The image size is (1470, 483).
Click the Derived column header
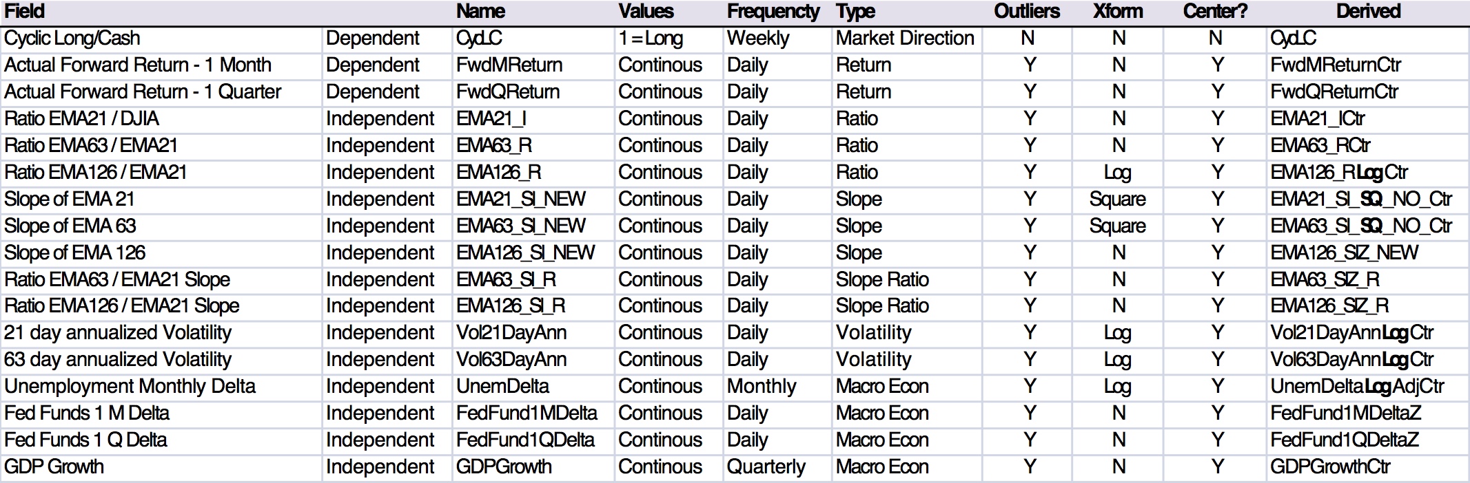pos(1368,12)
